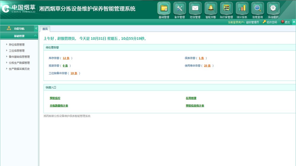Go to 在用管理 shortcut

(191, 98)
